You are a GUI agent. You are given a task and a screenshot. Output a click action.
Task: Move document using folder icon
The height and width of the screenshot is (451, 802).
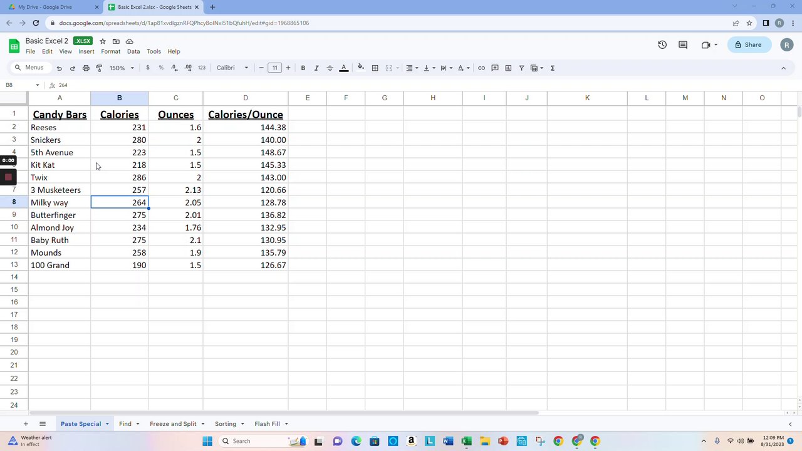click(x=116, y=41)
